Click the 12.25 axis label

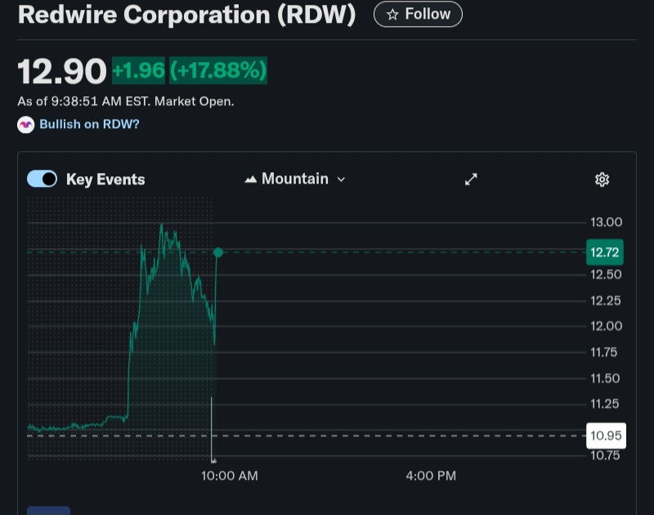(606, 300)
